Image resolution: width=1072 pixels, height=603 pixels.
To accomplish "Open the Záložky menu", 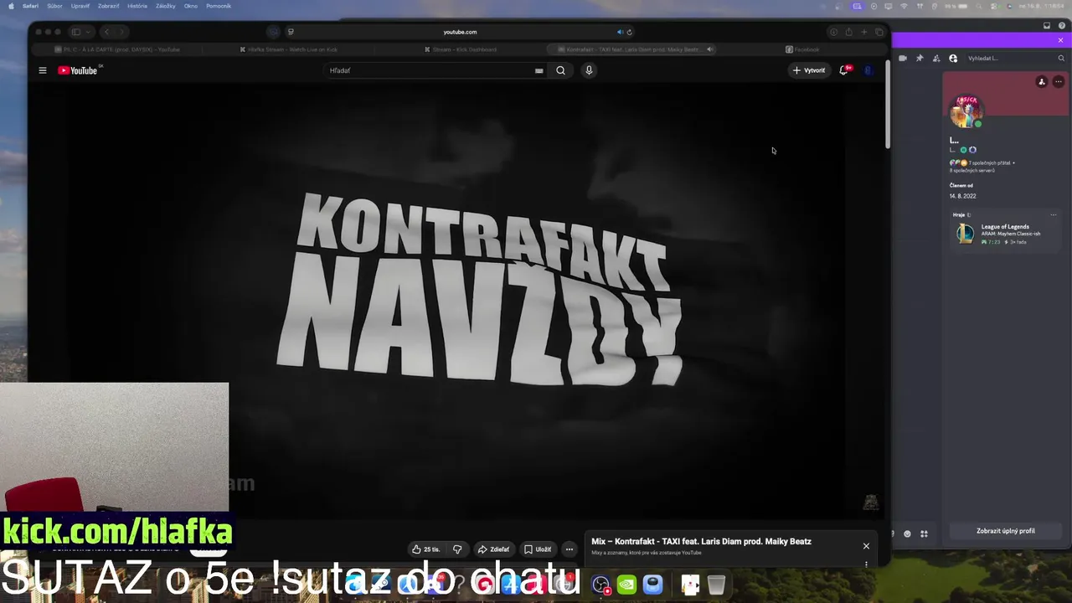I will coord(166,6).
